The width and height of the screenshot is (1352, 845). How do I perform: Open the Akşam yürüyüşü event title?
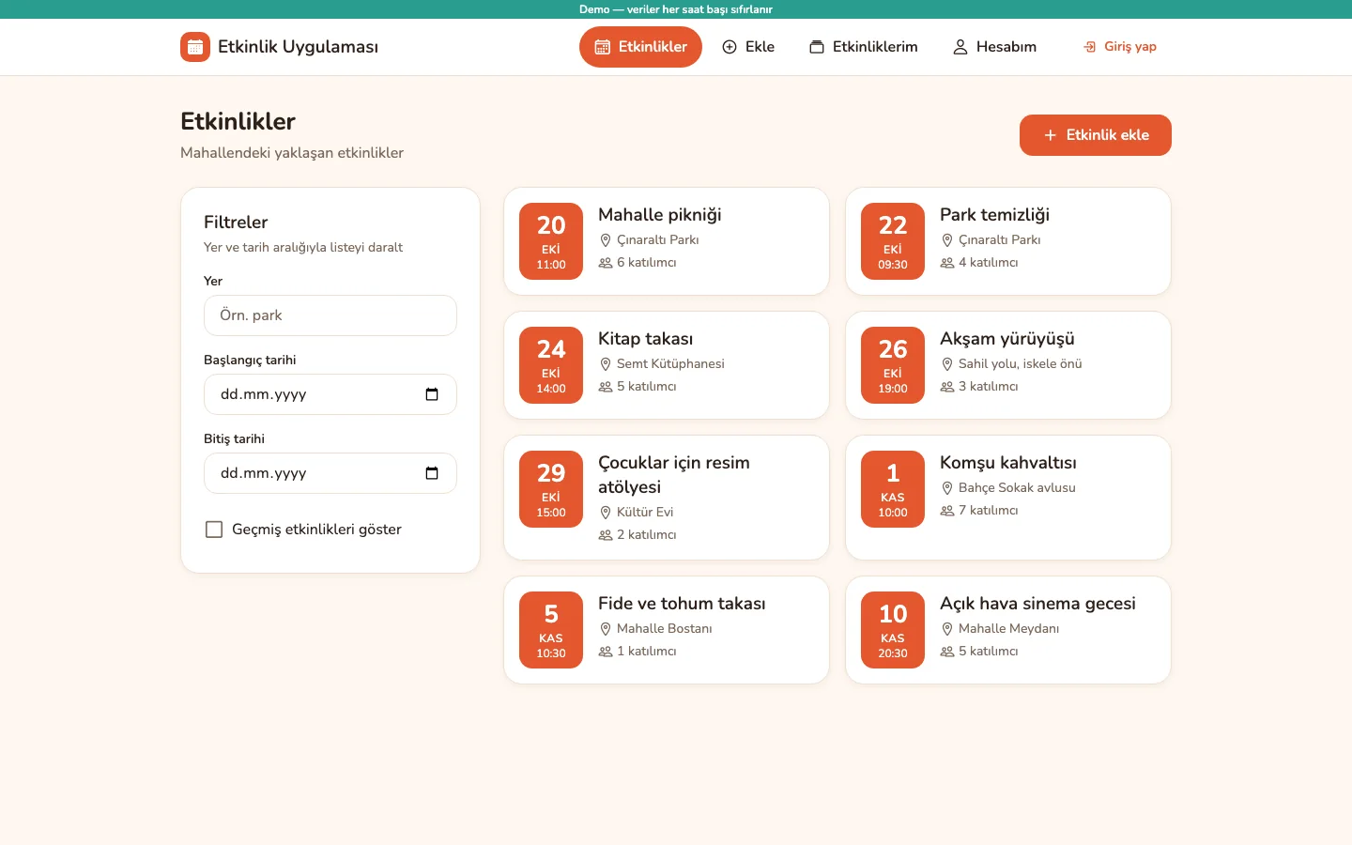(x=1007, y=339)
